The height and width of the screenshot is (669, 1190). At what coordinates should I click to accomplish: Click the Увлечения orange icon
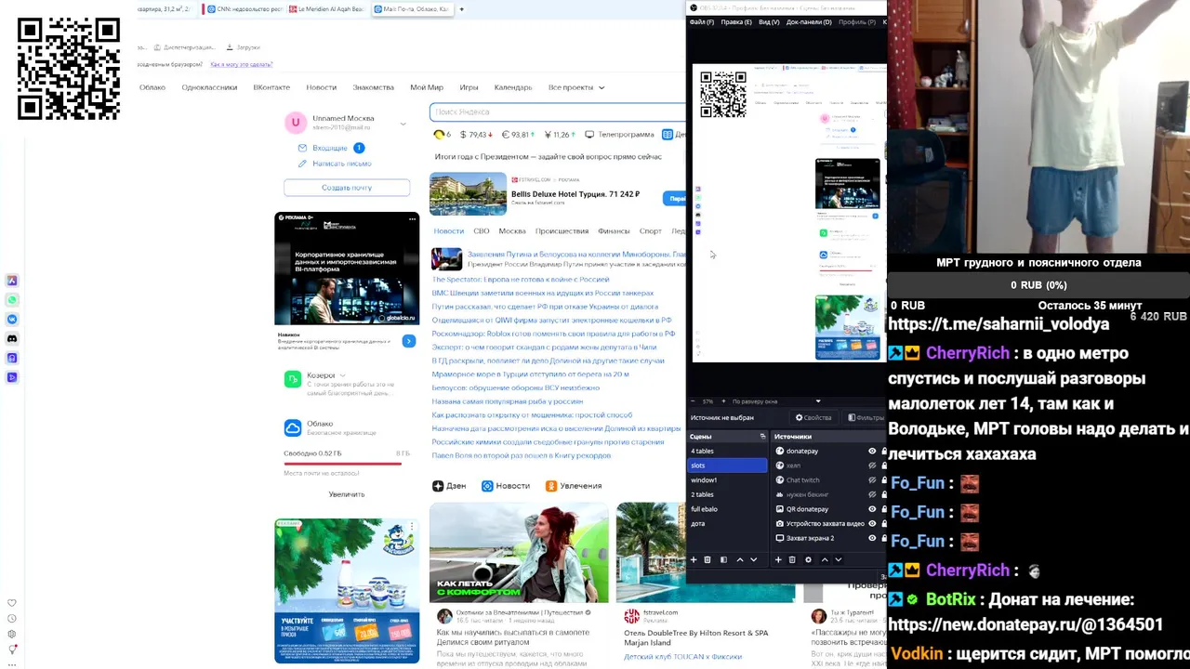point(550,486)
